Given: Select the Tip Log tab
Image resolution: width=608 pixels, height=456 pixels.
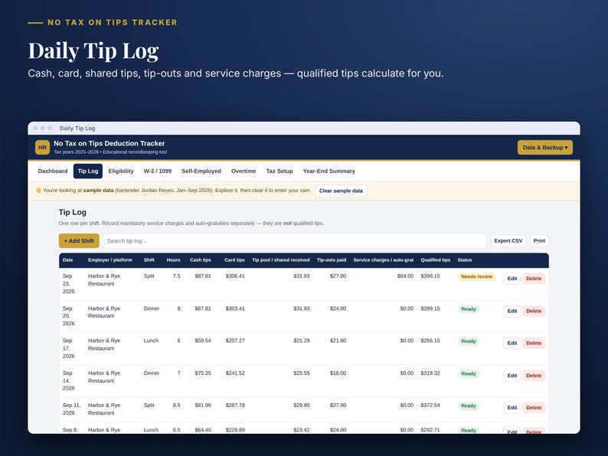Looking at the screenshot, I should [88, 171].
